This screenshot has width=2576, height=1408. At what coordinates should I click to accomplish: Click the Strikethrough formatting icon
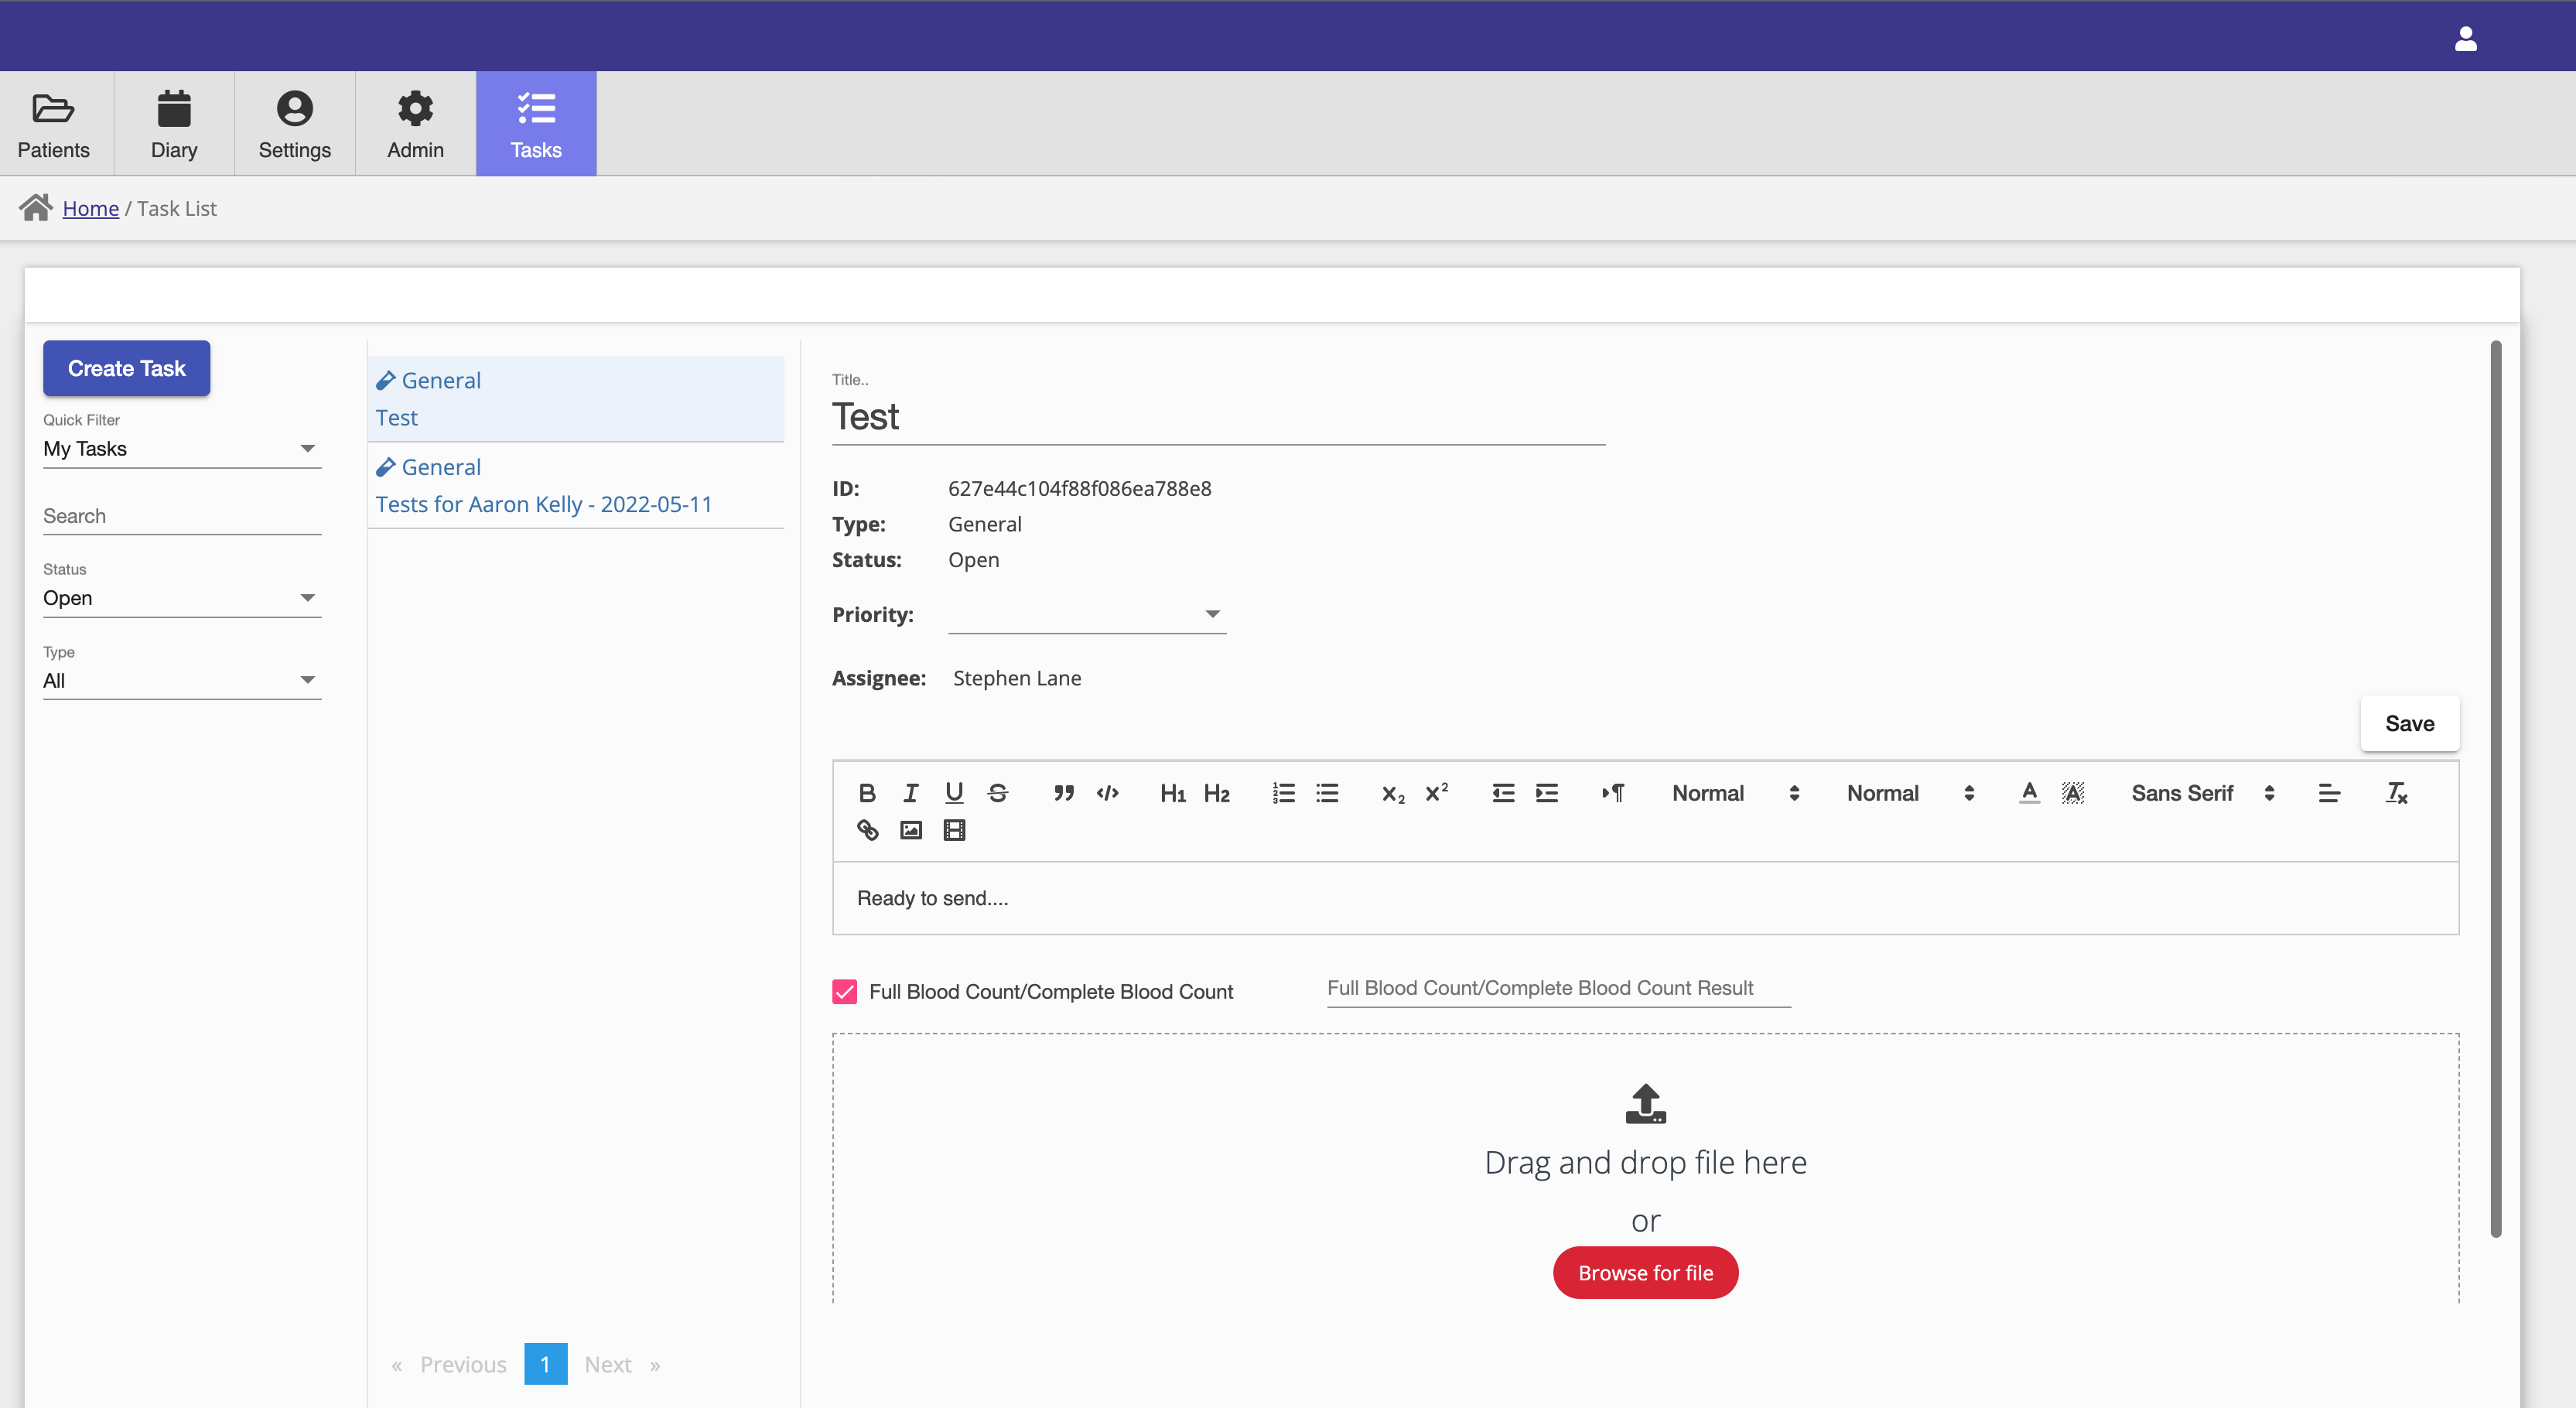pyautogui.click(x=999, y=792)
